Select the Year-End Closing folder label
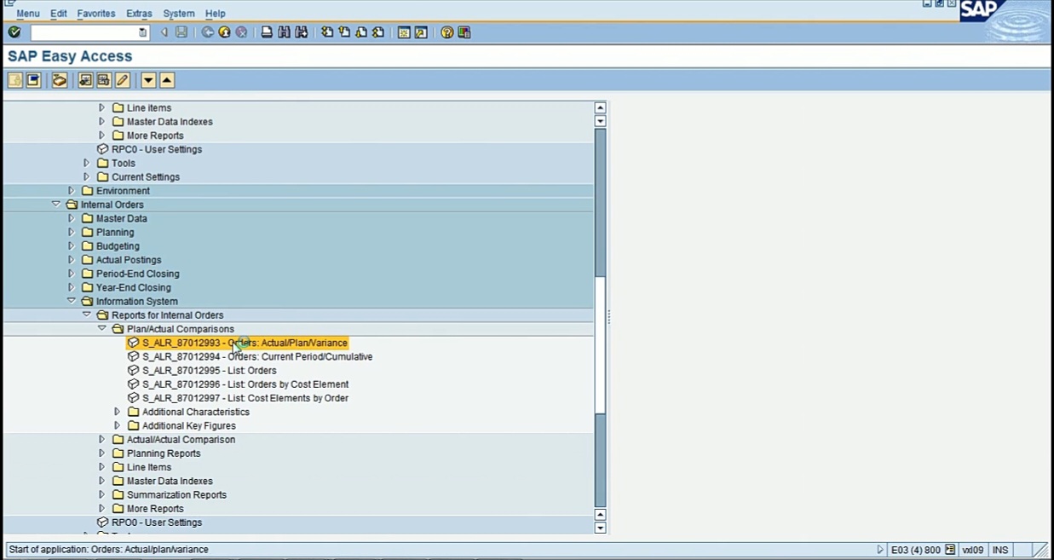Image resolution: width=1054 pixels, height=560 pixels. [133, 287]
